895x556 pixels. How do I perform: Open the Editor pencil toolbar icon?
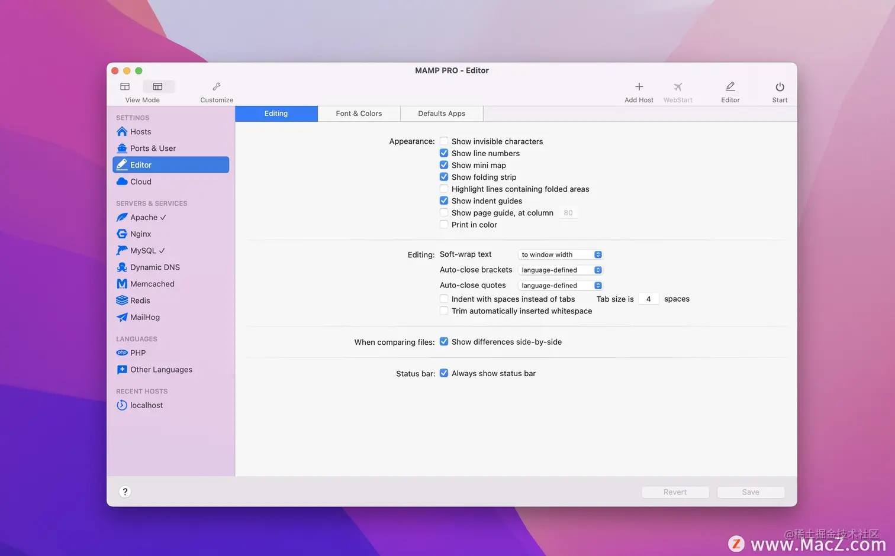pyautogui.click(x=730, y=86)
